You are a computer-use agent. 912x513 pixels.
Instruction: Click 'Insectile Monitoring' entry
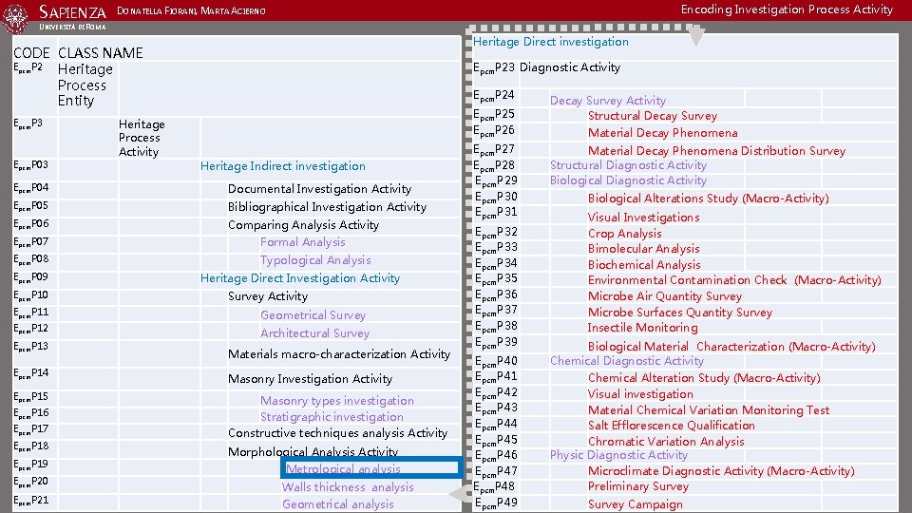coord(643,328)
